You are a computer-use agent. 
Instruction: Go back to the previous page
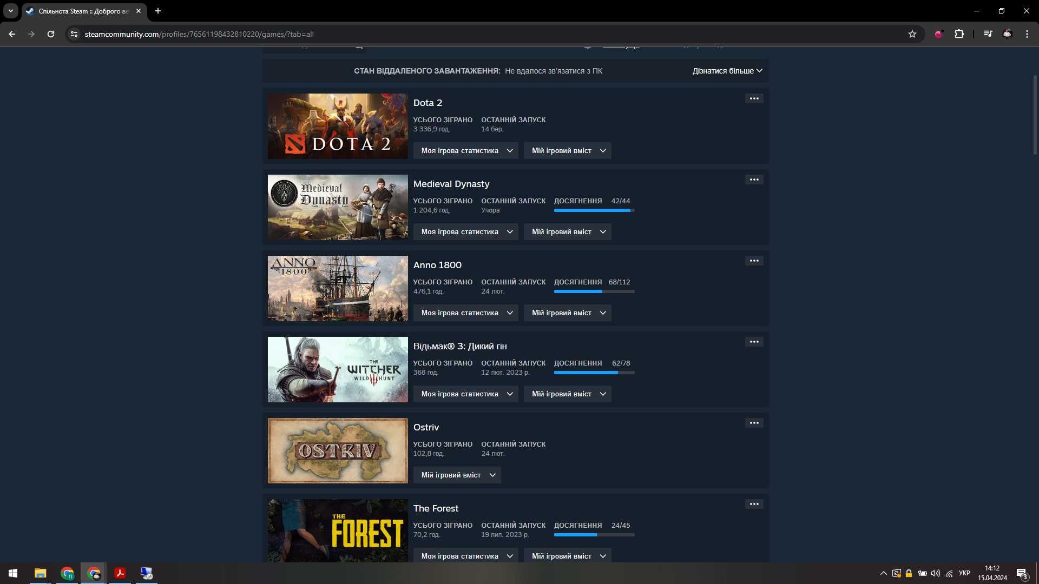pos(12,34)
